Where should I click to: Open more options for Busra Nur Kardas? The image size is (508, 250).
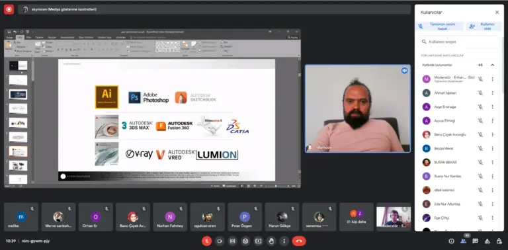tap(492, 176)
